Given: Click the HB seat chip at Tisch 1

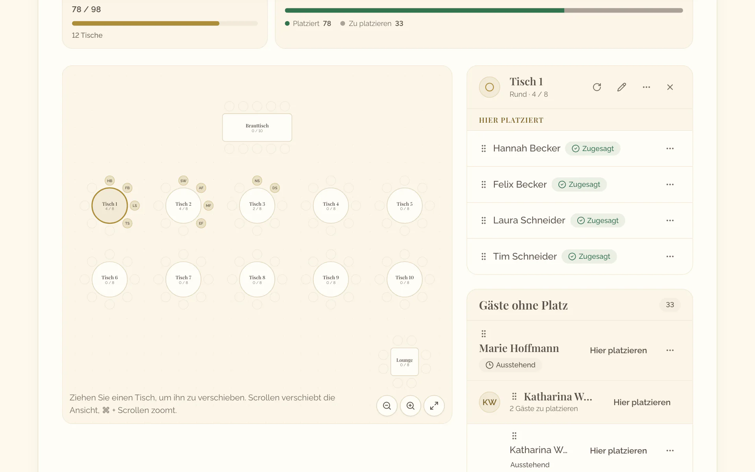Looking at the screenshot, I should coord(110,181).
